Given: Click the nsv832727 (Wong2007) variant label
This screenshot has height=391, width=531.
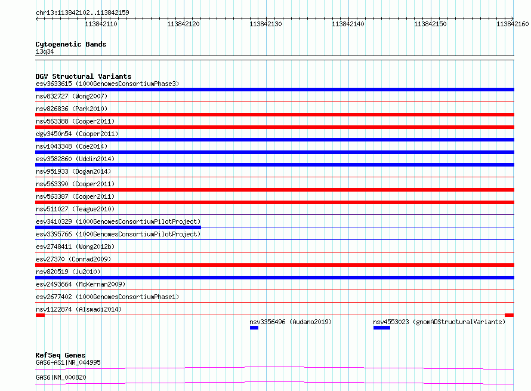Looking at the screenshot, I should point(72,96).
